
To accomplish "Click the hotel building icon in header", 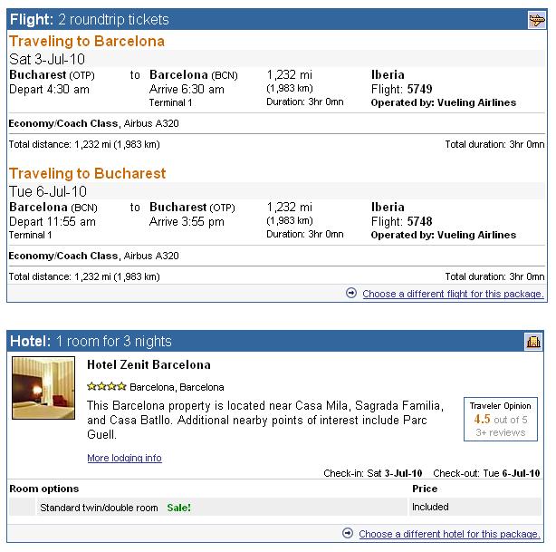I will [x=533, y=342].
